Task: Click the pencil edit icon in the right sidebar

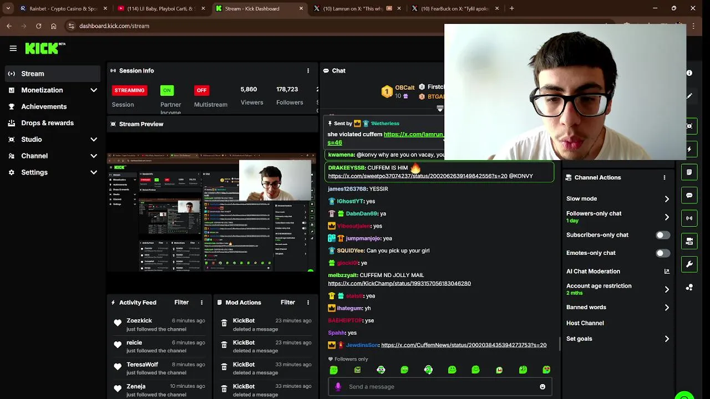Action: tap(689, 96)
